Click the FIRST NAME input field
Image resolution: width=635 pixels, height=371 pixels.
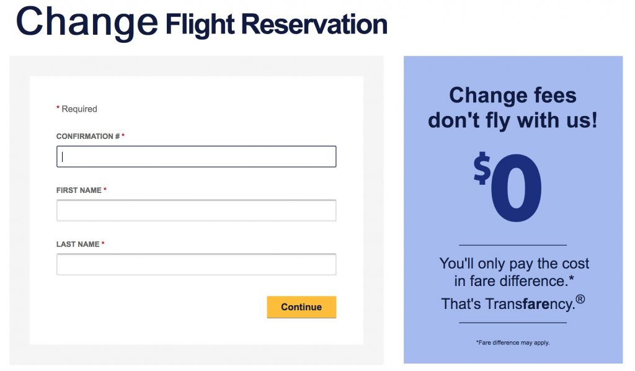click(196, 210)
